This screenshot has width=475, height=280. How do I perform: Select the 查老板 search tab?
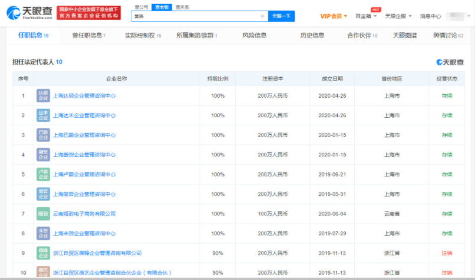pyautogui.click(x=161, y=7)
